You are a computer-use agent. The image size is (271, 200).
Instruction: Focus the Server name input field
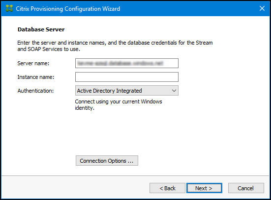127,63
